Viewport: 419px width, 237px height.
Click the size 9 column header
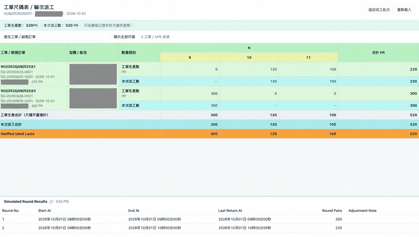point(190,57)
